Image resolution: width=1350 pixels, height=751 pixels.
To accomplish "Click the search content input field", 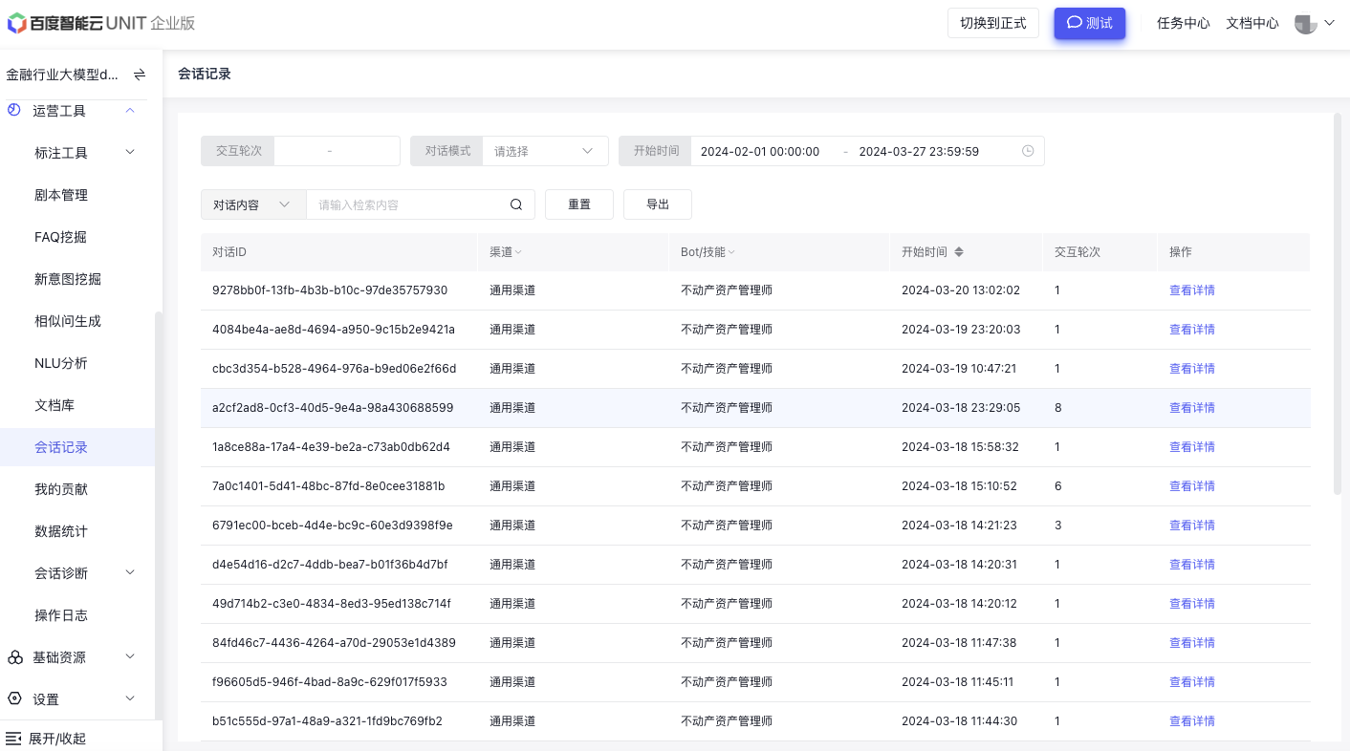I will [x=408, y=204].
